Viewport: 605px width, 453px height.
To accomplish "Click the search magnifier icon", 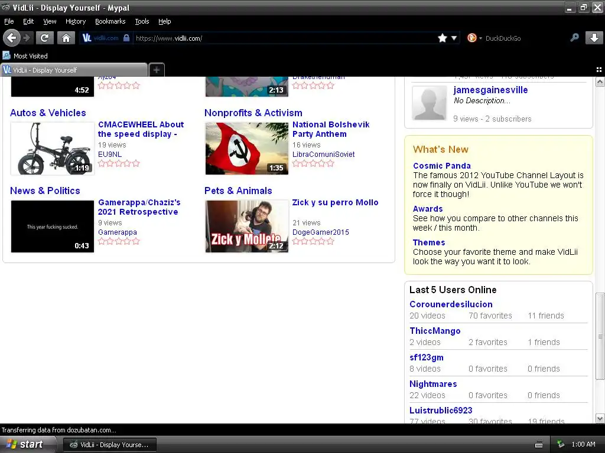I will click(x=574, y=37).
